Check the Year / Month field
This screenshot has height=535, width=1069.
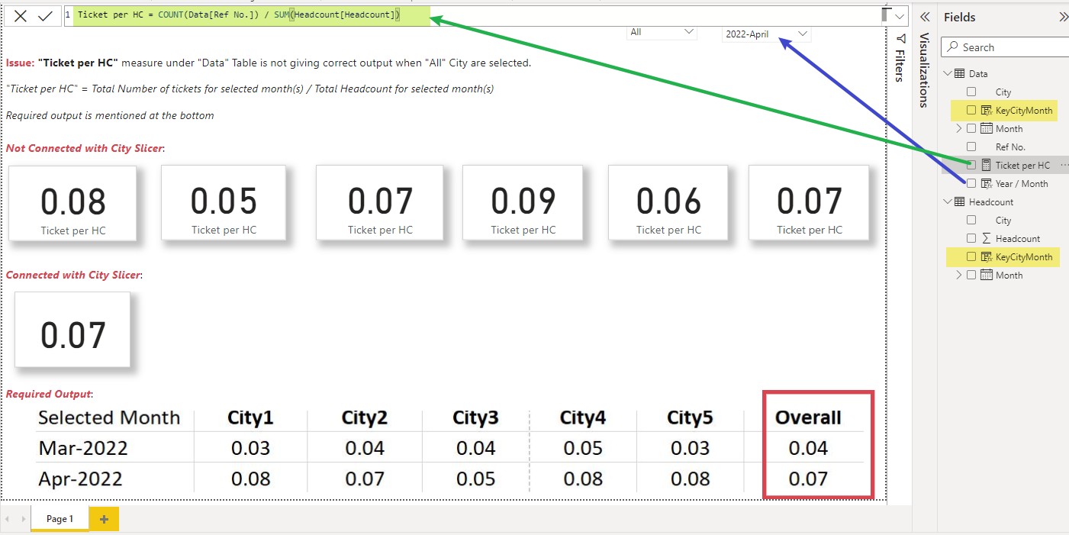[971, 183]
